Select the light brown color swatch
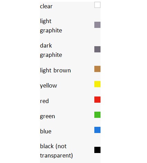Image resolution: width=147 pixels, height=163 pixels. 97,69
